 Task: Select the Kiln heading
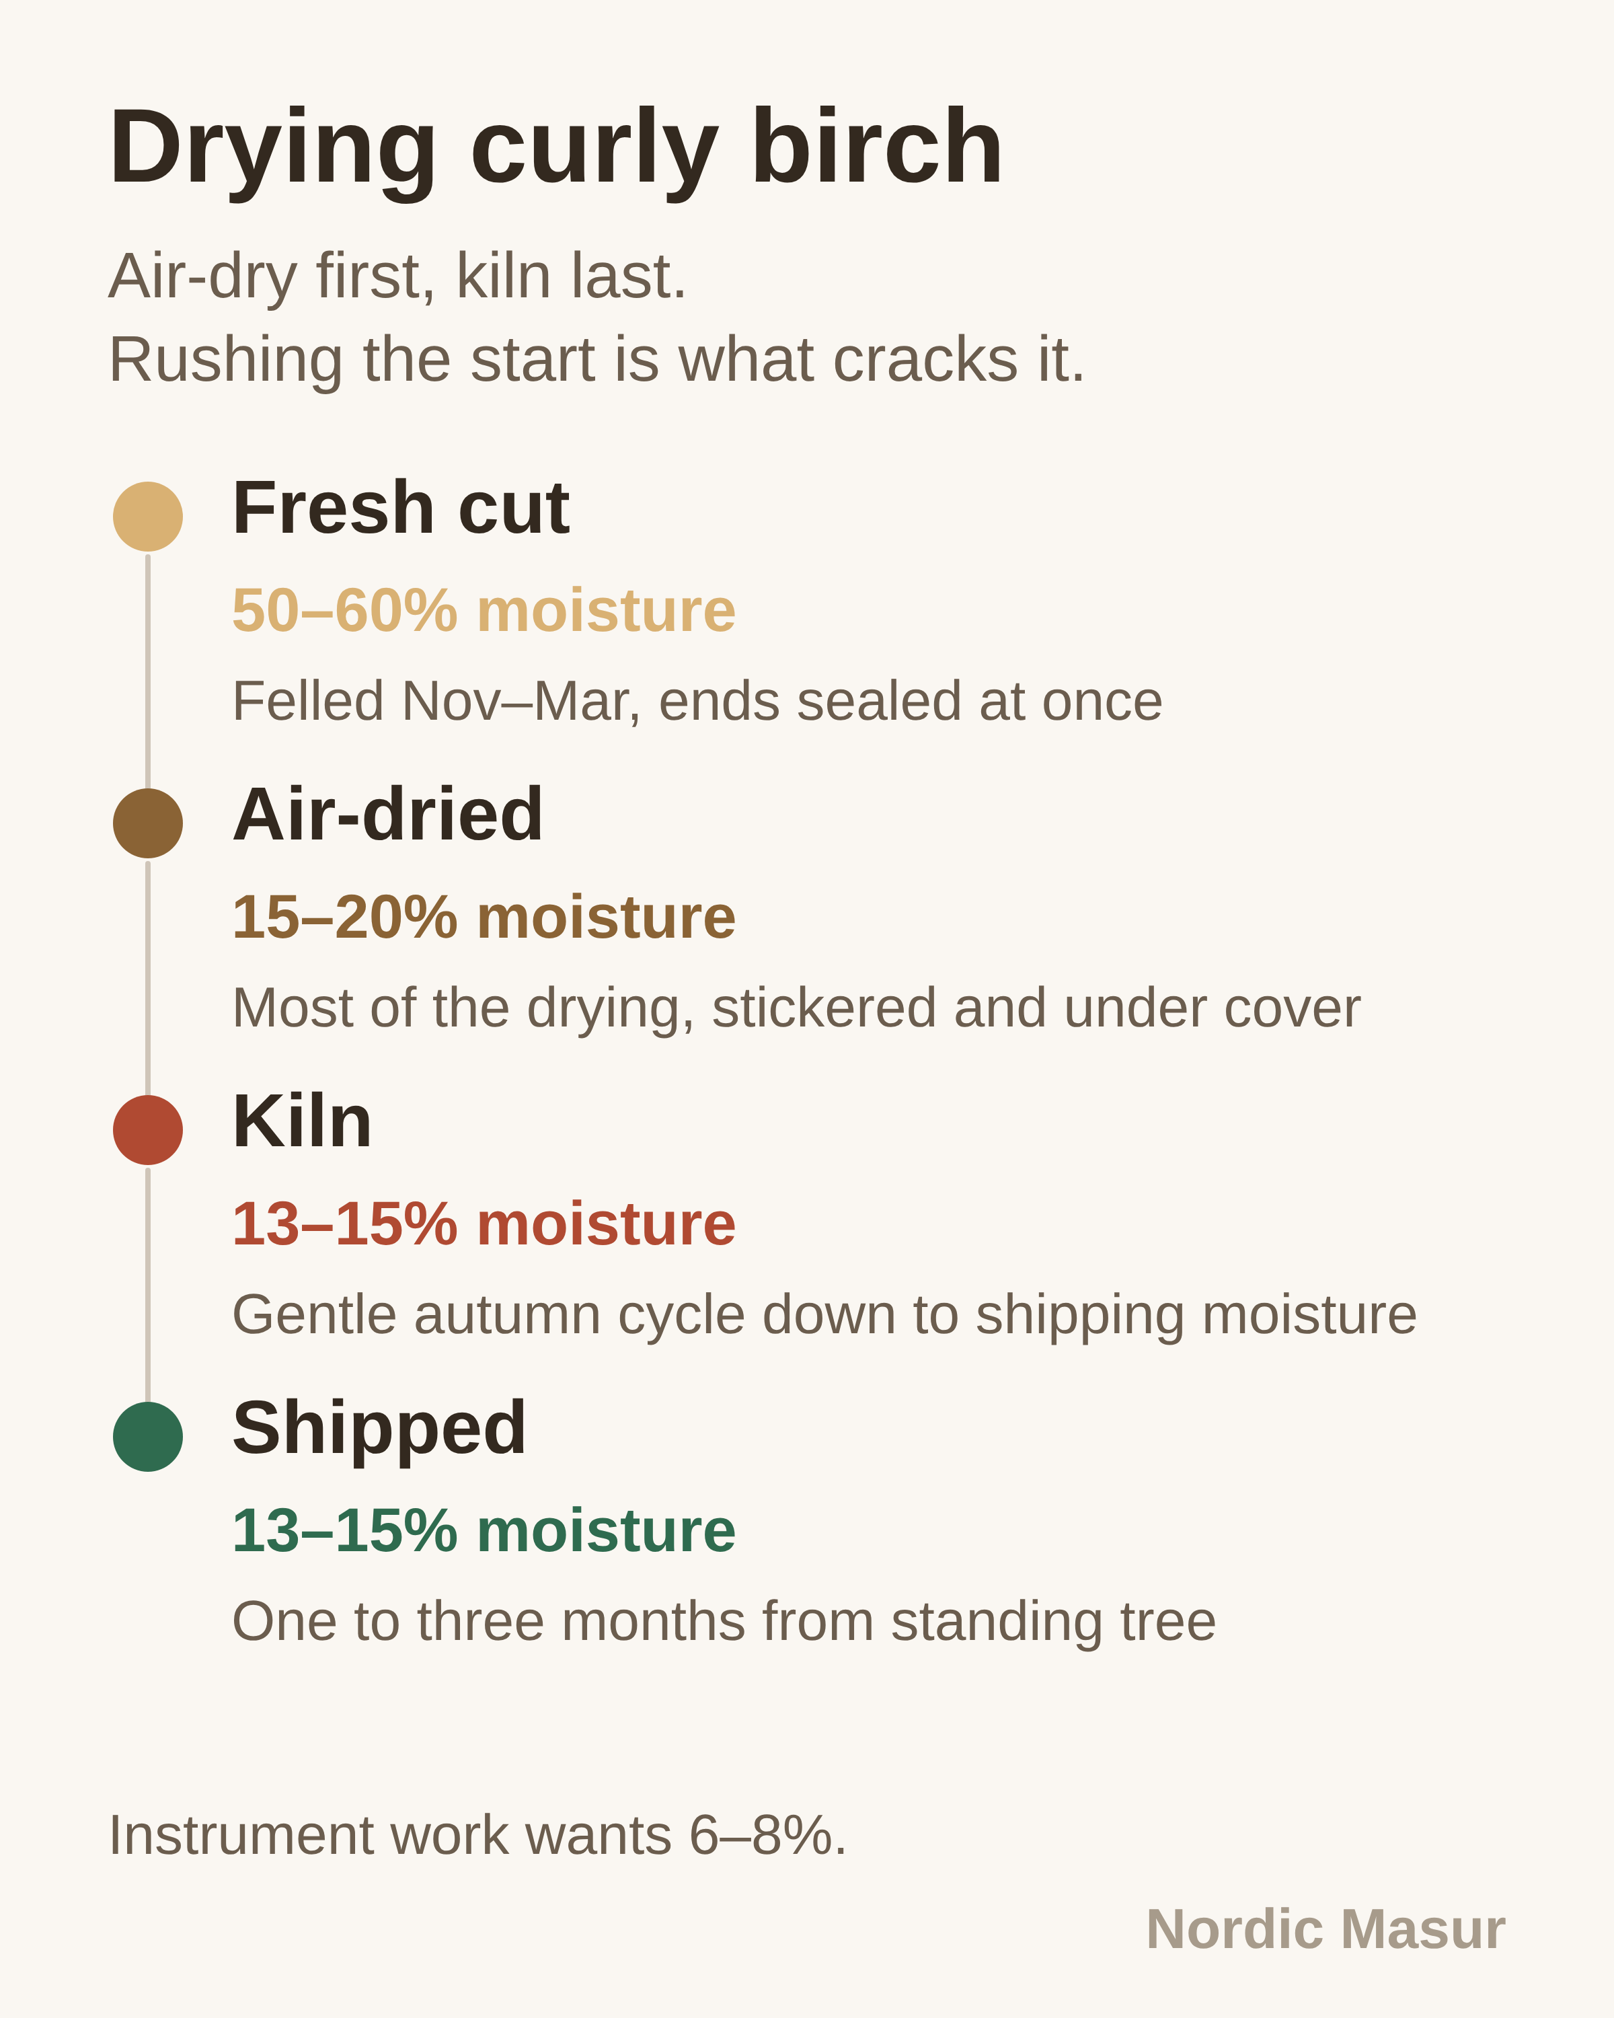302,1121
